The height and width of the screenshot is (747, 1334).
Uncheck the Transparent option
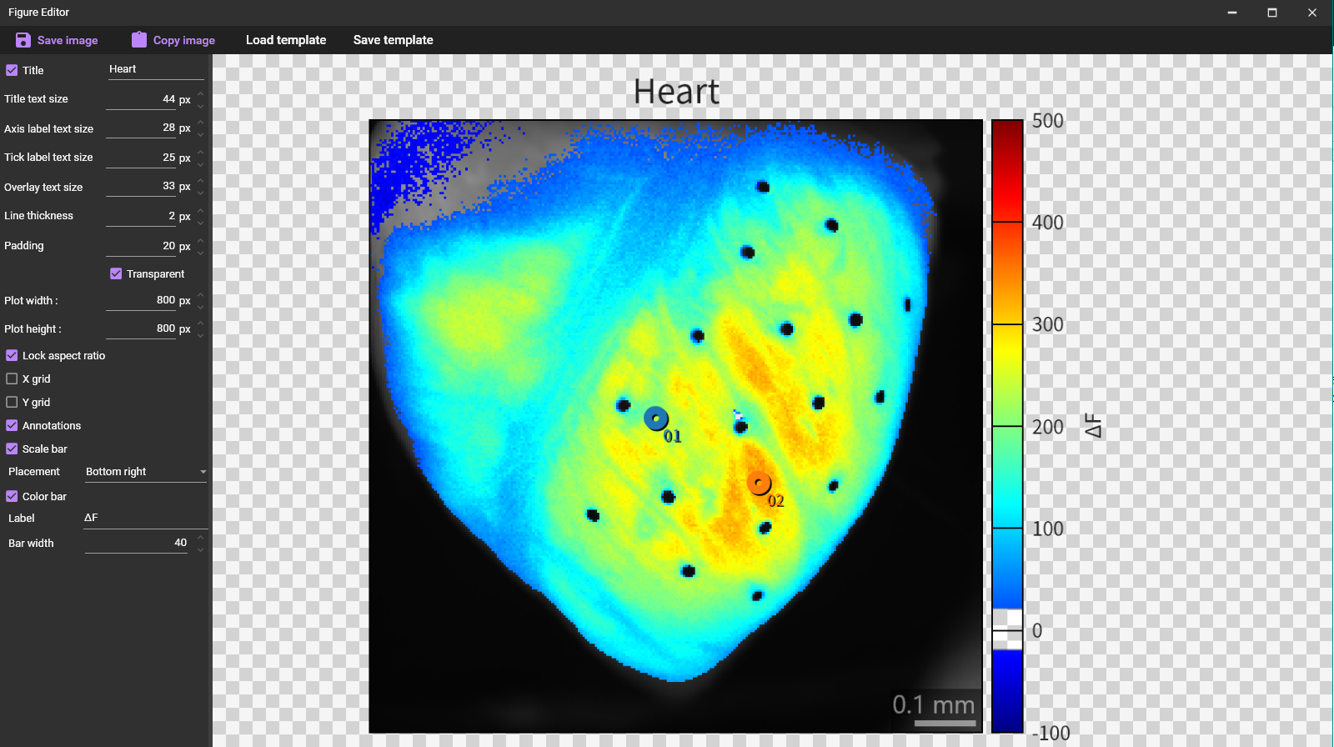coord(116,273)
